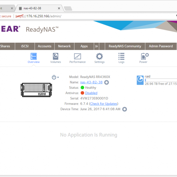
Task: Click the gear next to device name
Action: pyautogui.click(x=107, y=82)
